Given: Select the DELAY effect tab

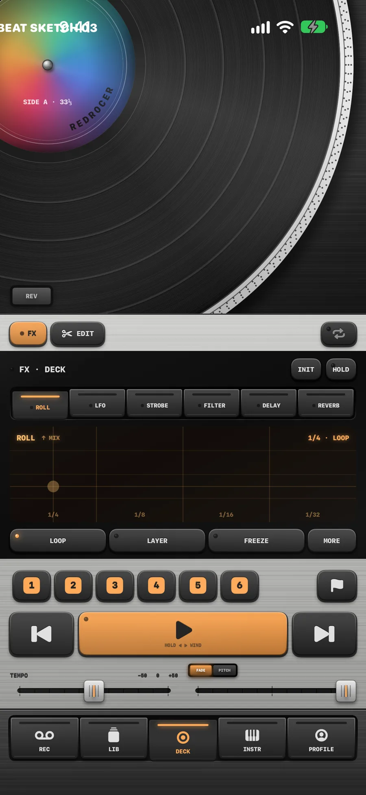Looking at the screenshot, I should click(x=269, y=403).
